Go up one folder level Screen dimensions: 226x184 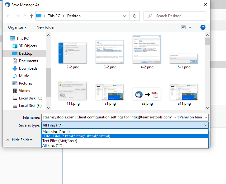[x=31, y=16]
